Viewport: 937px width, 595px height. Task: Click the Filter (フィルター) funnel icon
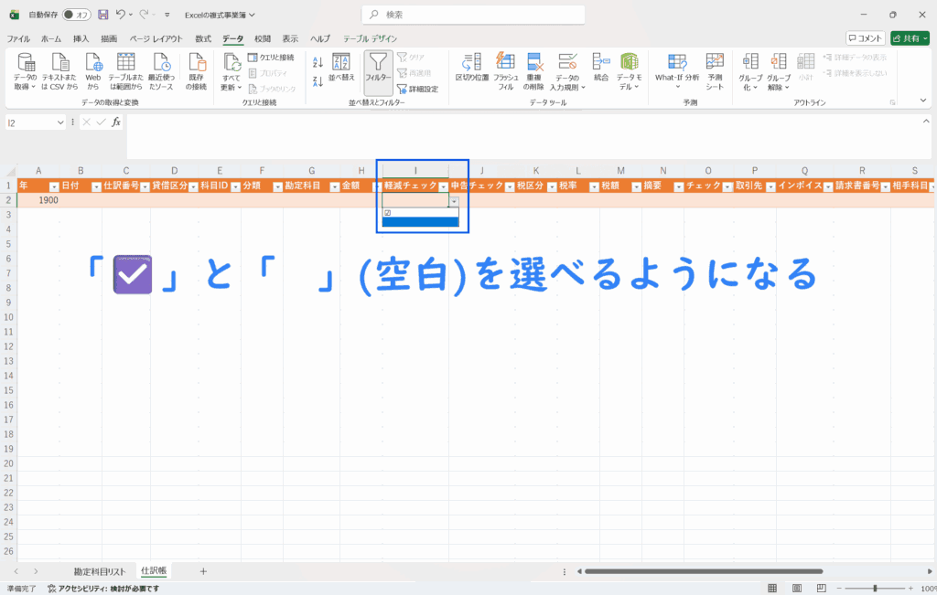click(x=378, y=64)
